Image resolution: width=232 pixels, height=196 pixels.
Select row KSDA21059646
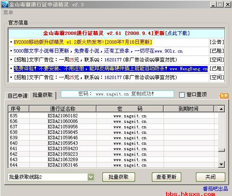pyautogui.click(x=113, y=138)
